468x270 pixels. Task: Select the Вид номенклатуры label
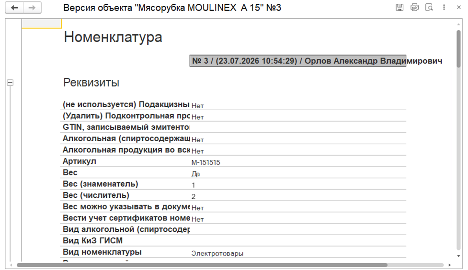pos(102,252)
